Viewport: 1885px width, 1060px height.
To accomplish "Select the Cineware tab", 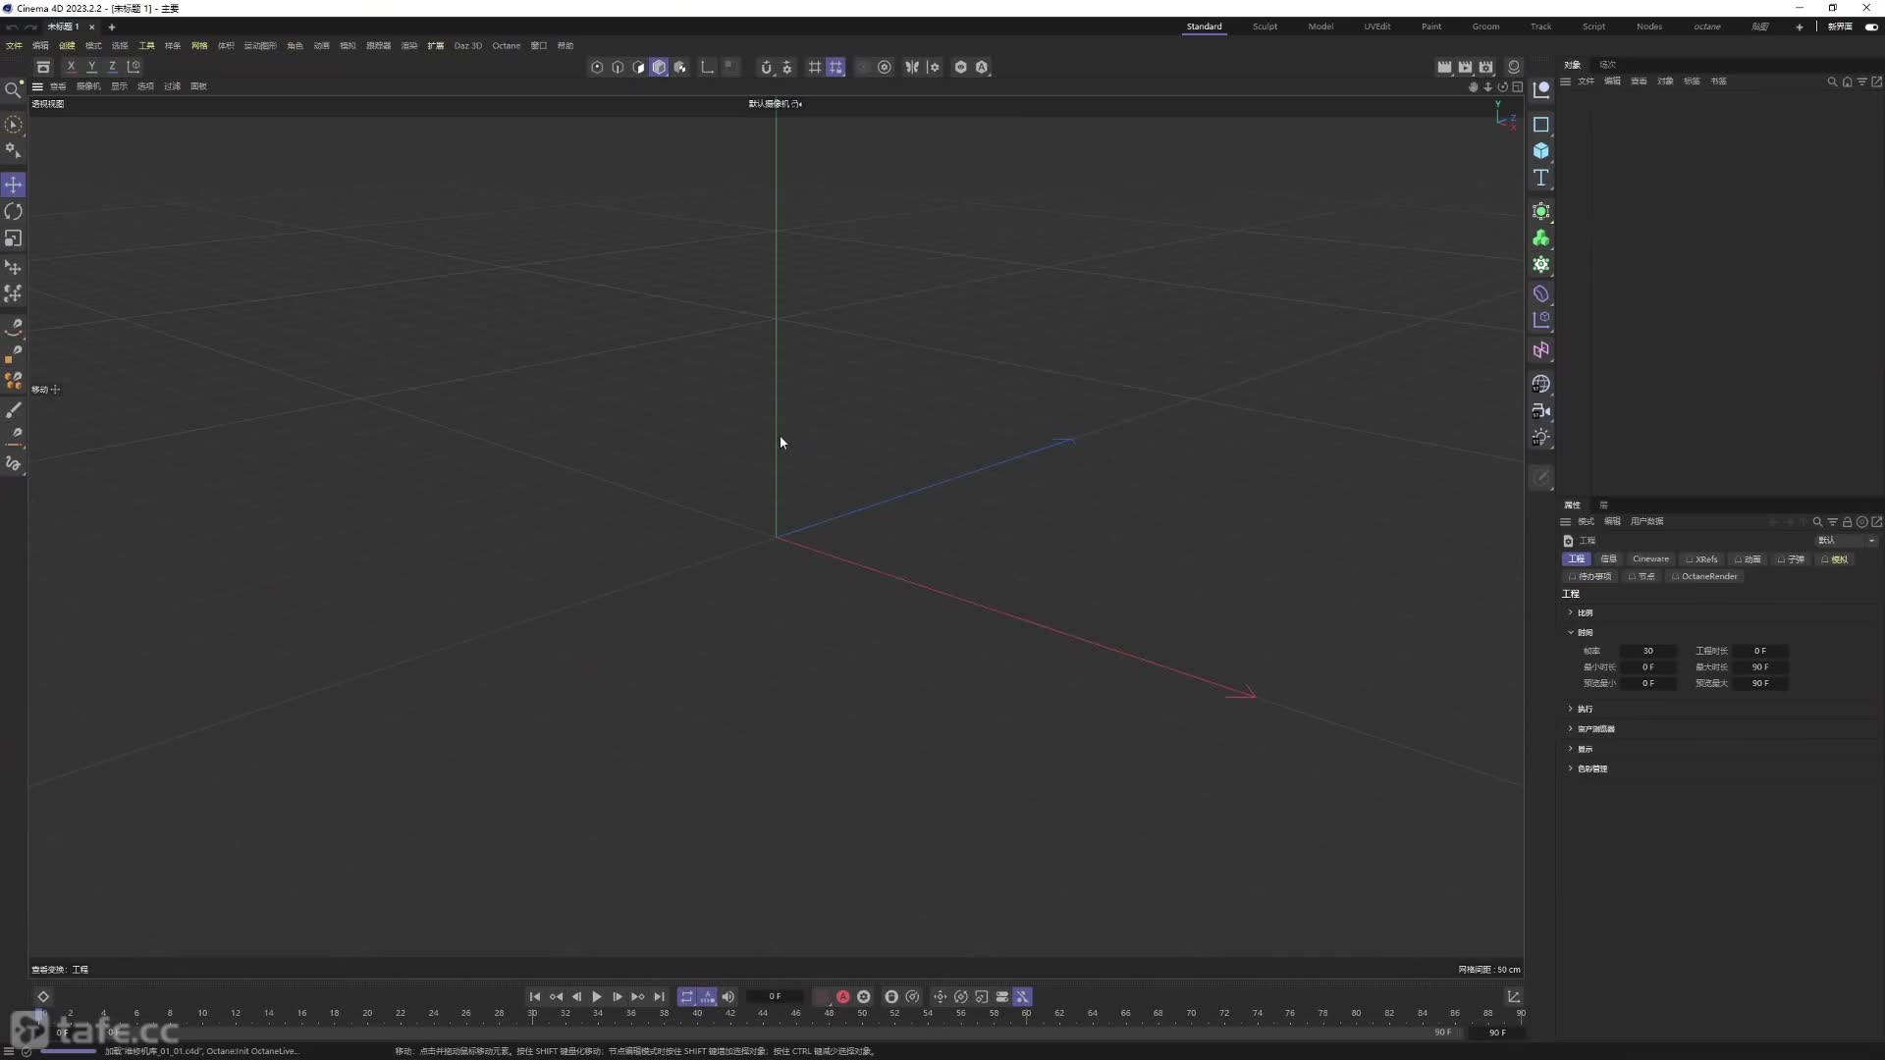I will click(x=1650, y=559).
